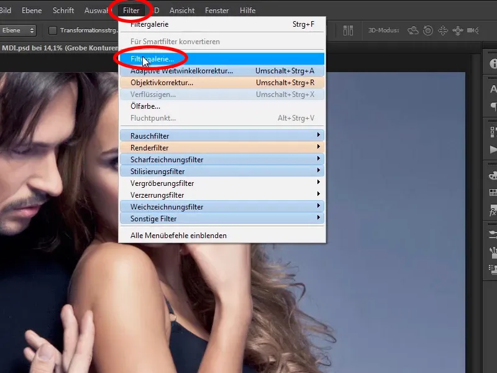The width and height of the screenshot is (497, 373).
Task: Open the Swatches panel grid icon
Action: click(493, 193)
